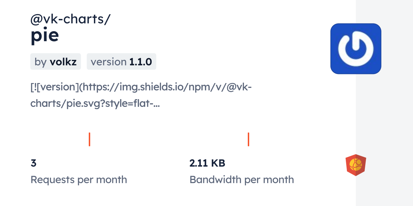Click the red jsDelivr shield logo
413x206 pixels.
coord(356,165)
